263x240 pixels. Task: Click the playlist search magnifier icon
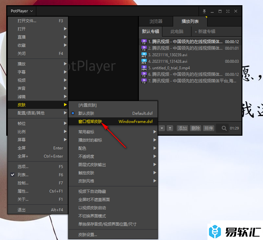point(224,129)
